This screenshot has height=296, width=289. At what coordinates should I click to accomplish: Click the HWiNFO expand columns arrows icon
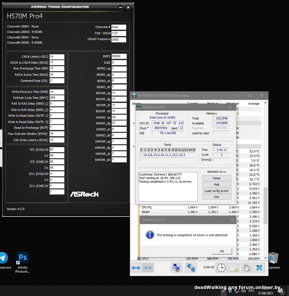point(136,268)
